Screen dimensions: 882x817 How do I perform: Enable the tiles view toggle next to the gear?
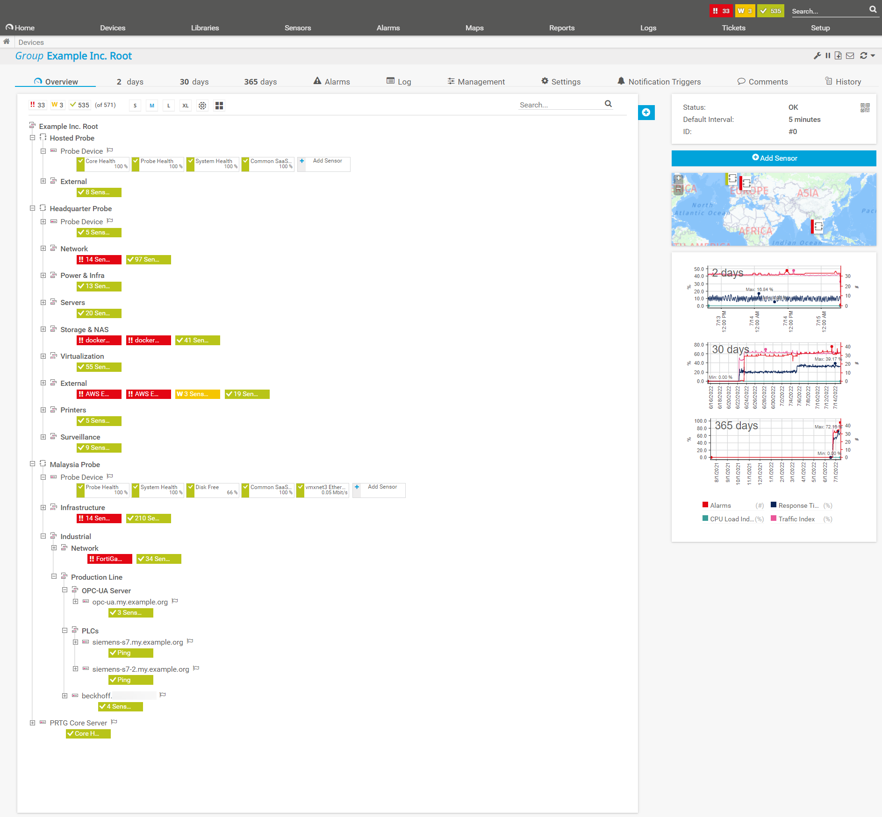(219, 106)
